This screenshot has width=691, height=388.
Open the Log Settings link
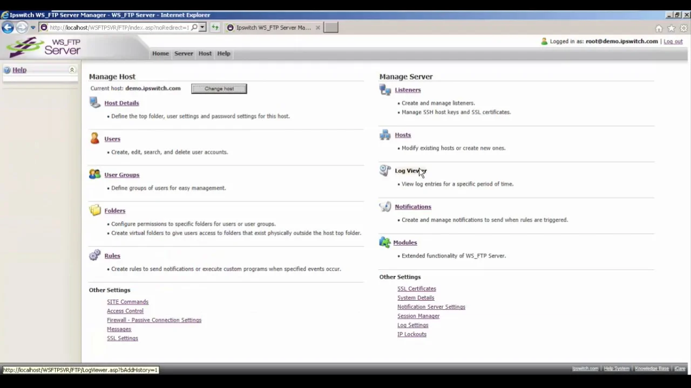[413, 325]
